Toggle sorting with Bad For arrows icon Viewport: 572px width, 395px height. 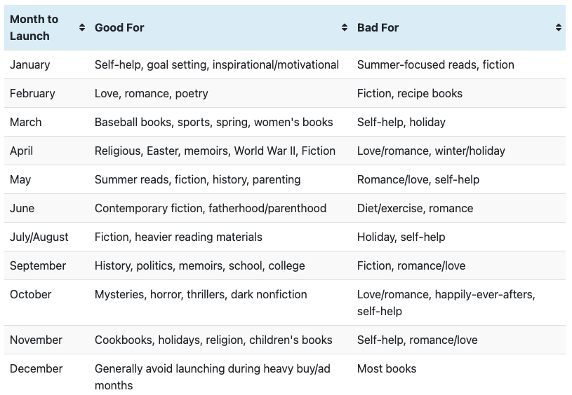(x=559, y=27)
